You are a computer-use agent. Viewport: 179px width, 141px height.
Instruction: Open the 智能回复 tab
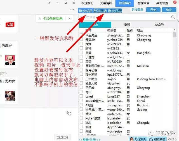[143, 3]
